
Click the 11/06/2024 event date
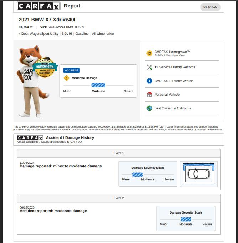pos(27,163)
